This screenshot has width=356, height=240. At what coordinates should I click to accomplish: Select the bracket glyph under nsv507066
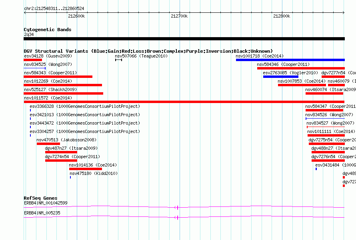click(118, 60)
